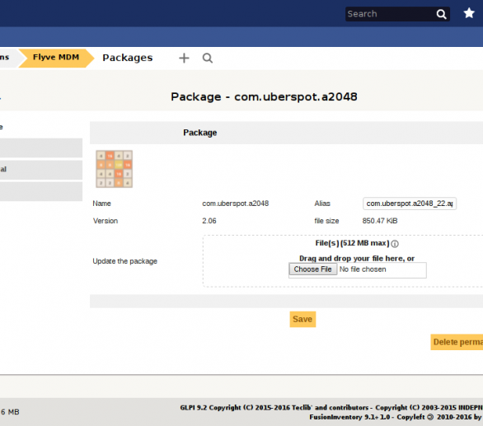
Task: Open bookmarks with the star icon
Action: click(x=469, y=13)
